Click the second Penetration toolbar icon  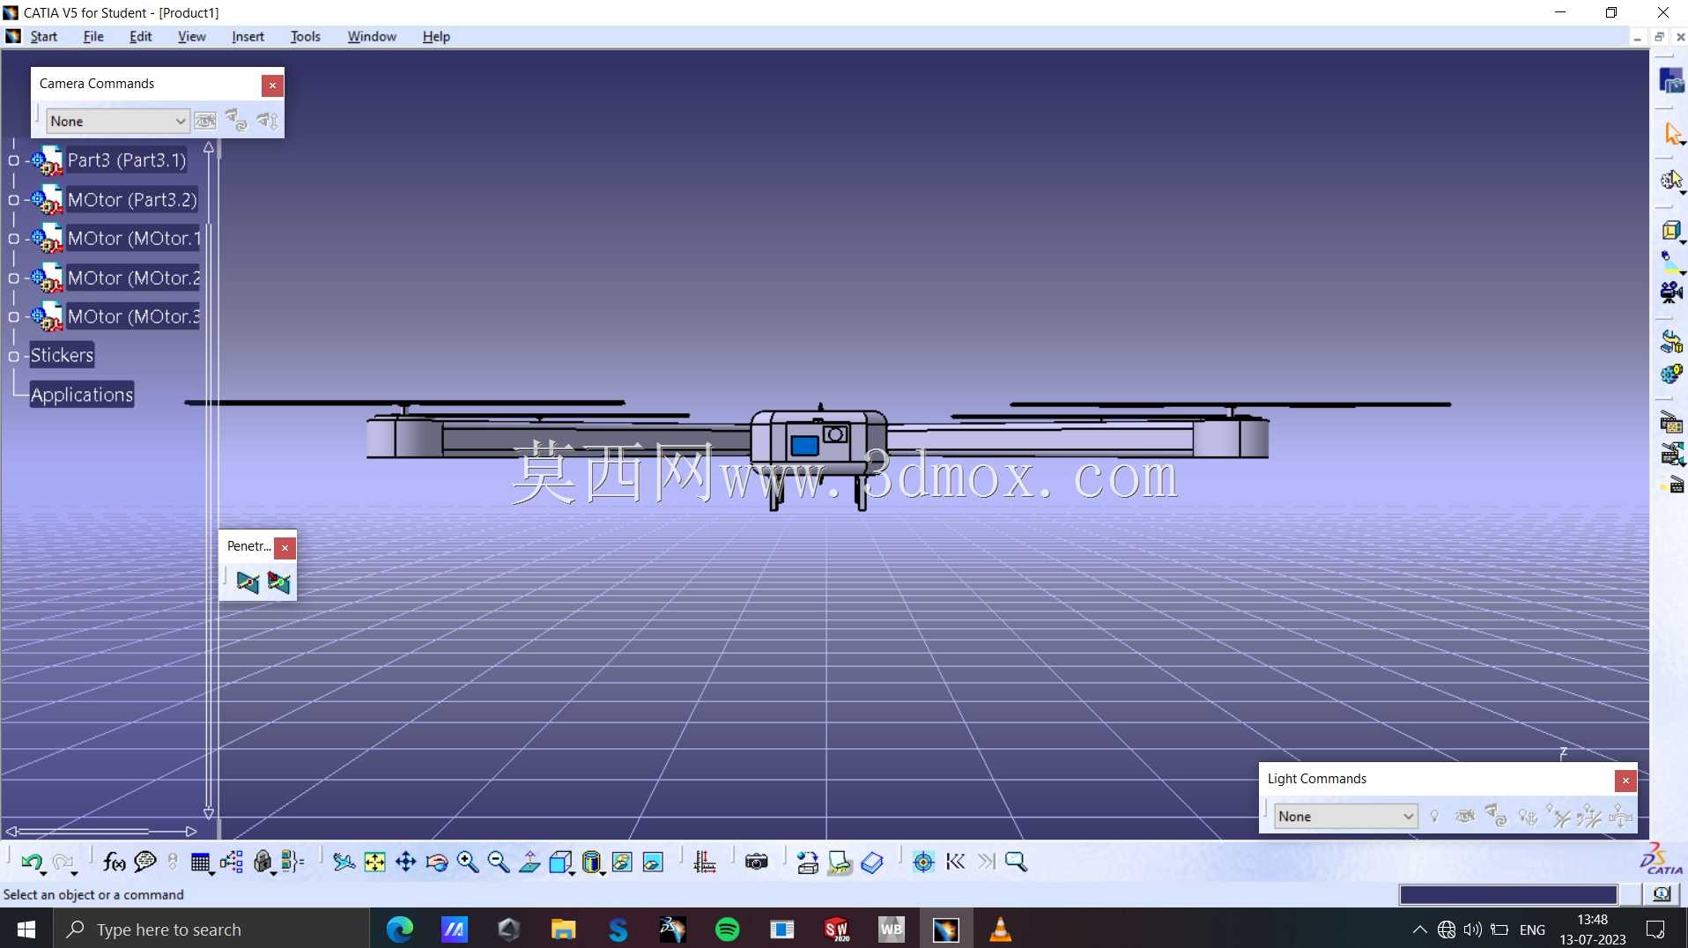278,582
